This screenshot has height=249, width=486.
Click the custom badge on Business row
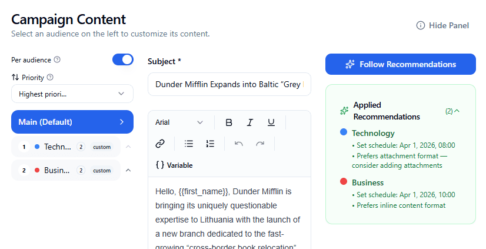[x=102, y=171]
